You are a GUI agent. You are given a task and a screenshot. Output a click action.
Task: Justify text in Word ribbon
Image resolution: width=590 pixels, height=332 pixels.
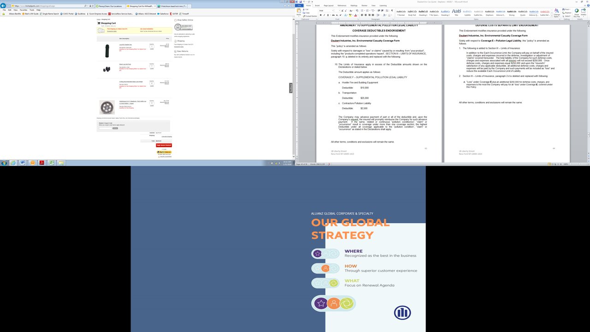pos(373,15)
